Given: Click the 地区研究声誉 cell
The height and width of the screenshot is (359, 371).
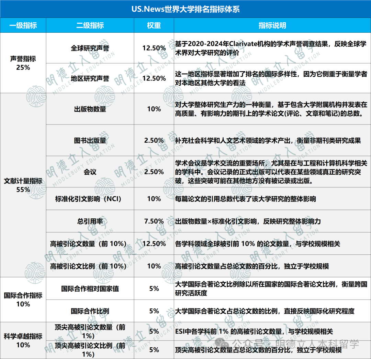Looking at the screenshot, I should click(x=90, y=78).
